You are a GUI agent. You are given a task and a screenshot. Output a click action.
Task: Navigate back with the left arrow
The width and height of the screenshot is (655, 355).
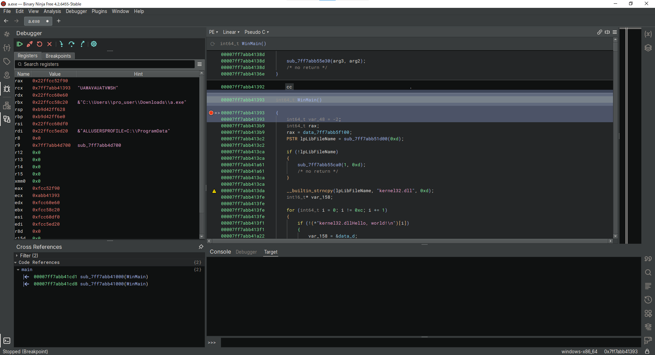pyautogui.click(x=6, y=21)
